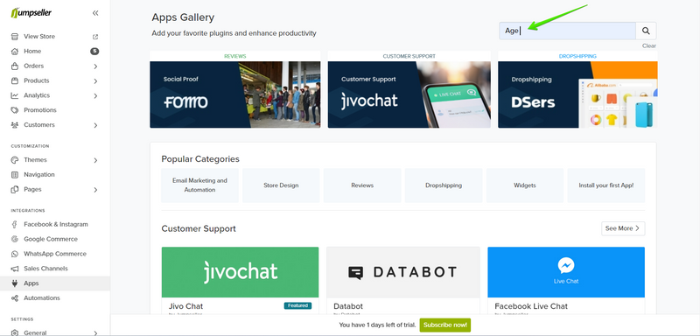Click the Promotions tag icon

point(15,110)
